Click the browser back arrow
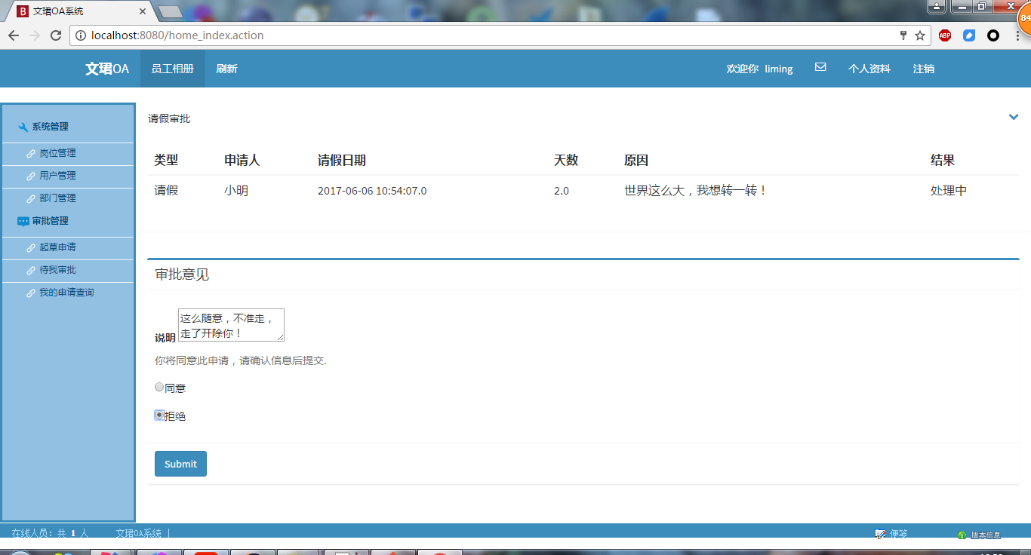The image size is (1031, 555). pos(13,35)
